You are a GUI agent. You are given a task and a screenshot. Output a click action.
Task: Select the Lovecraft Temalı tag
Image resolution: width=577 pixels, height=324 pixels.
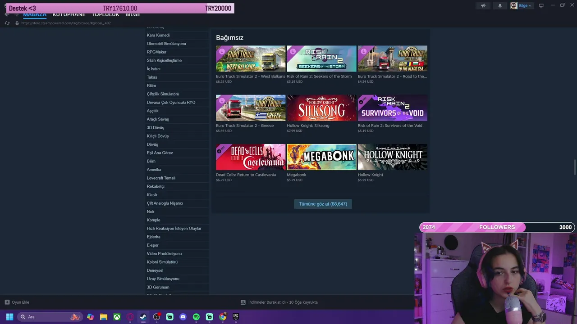[161, 178]
